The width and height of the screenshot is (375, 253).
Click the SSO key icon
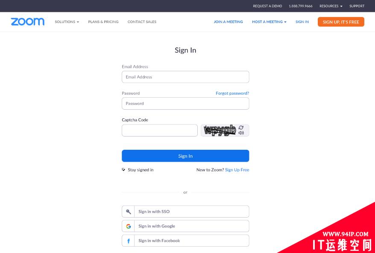click(129, 212)
